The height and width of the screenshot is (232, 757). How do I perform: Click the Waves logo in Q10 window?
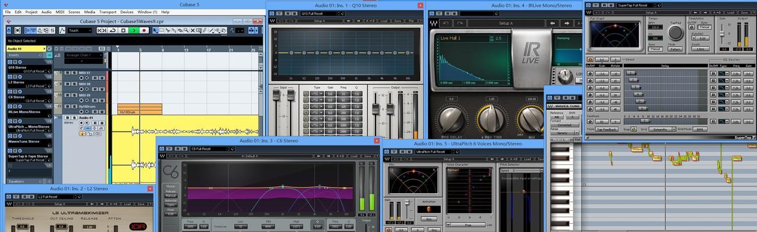click(272, 20)
